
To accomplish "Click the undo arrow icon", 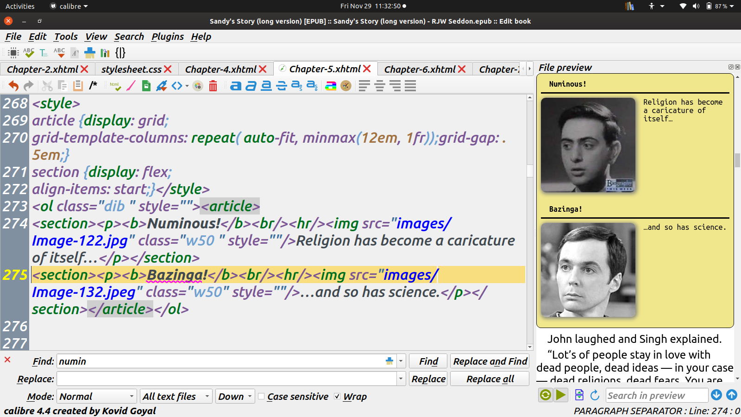I will pyautogui.click(x=13, y=86).
